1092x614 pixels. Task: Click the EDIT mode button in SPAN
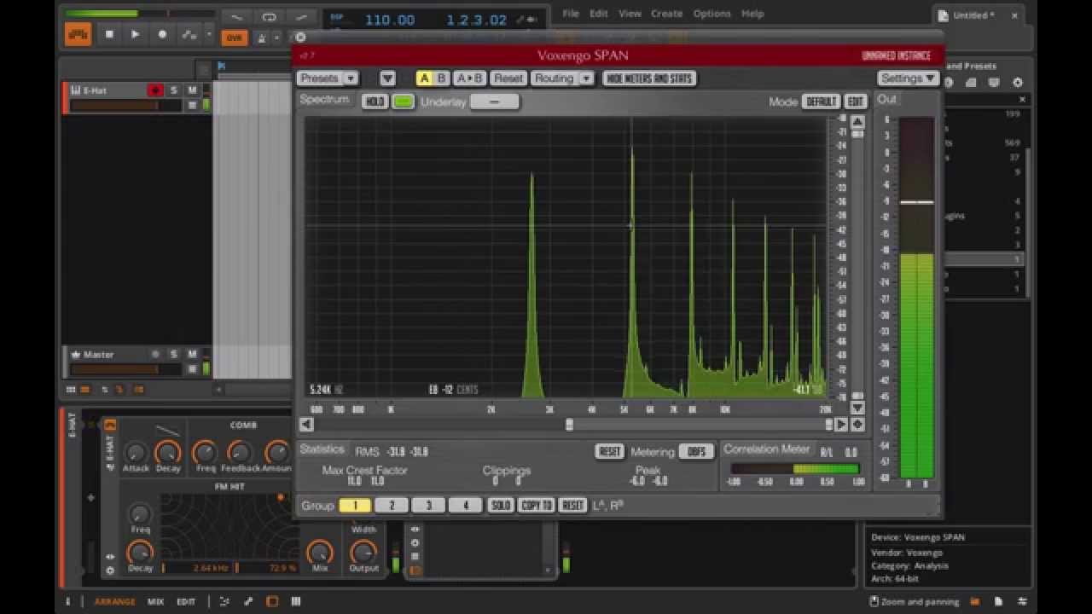pyautogui.click(x=855, y=101)
